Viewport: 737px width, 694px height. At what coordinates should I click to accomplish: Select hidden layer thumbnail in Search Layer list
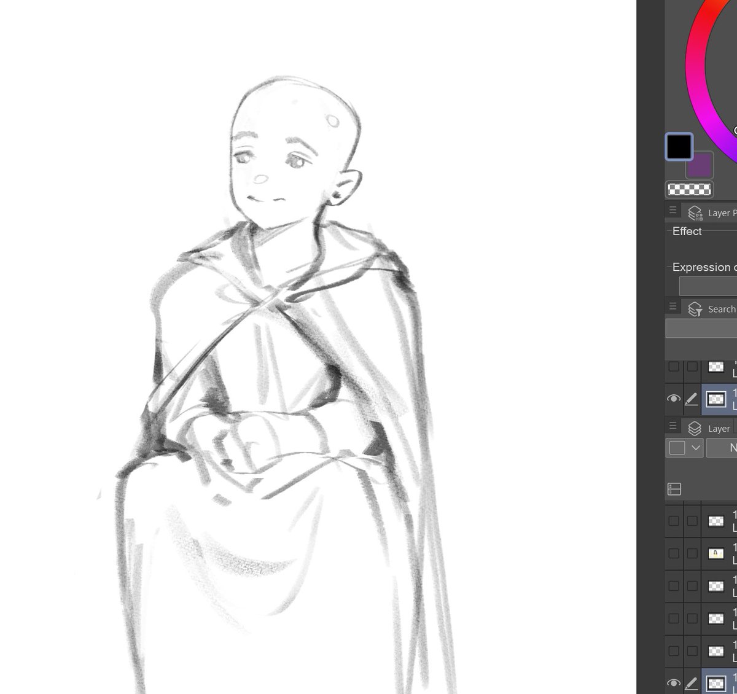pyautogui.click(x=716, y=367)
